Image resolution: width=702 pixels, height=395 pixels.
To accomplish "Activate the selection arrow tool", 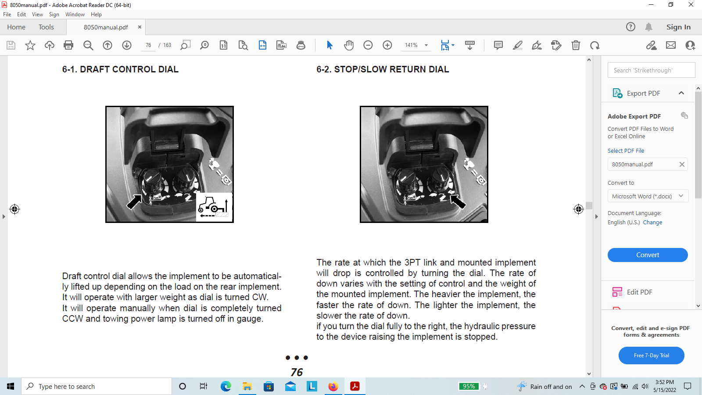I will [x=330, y=45].
